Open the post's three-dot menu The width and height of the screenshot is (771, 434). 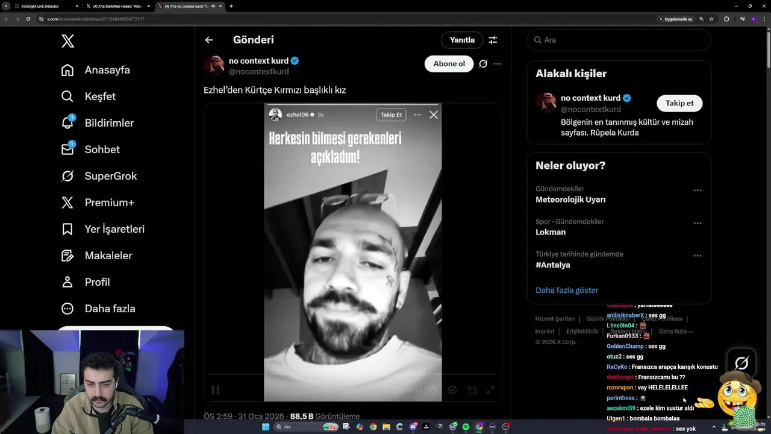pos(497,64)
